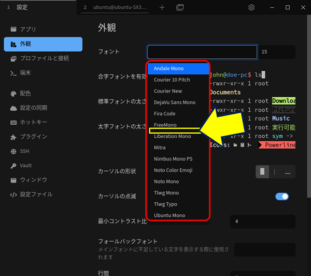The height and width of the screenshot is (276, 311).
Task: Click 最小コントラスト比 field showing 4
Action: click(263, 221)
